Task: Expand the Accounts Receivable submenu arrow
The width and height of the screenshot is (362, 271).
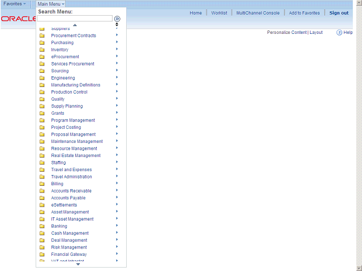Action: (x=117, y=190)
